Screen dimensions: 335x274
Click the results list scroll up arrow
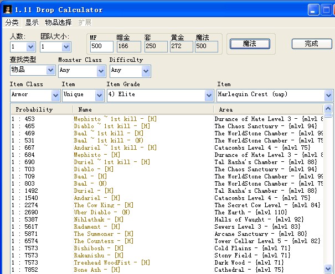(x=328, y=109)
